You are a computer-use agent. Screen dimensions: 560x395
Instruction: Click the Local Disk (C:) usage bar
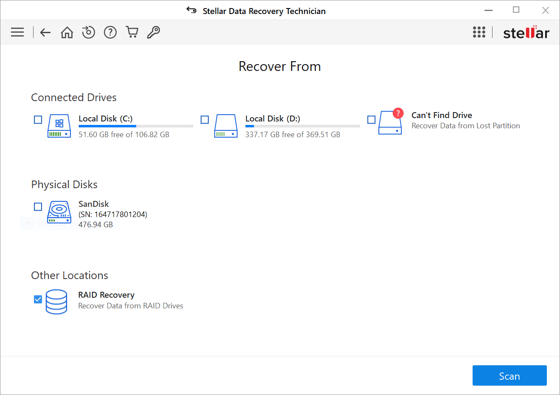pos(135,126)
